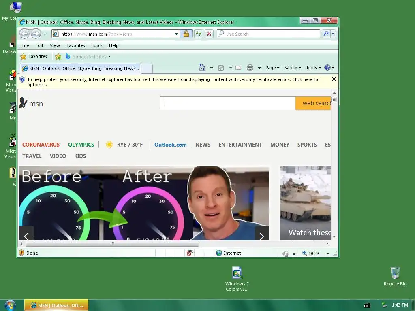Click the Print icon
Viewport: 415px width, 311px height.
click(250, 68)
